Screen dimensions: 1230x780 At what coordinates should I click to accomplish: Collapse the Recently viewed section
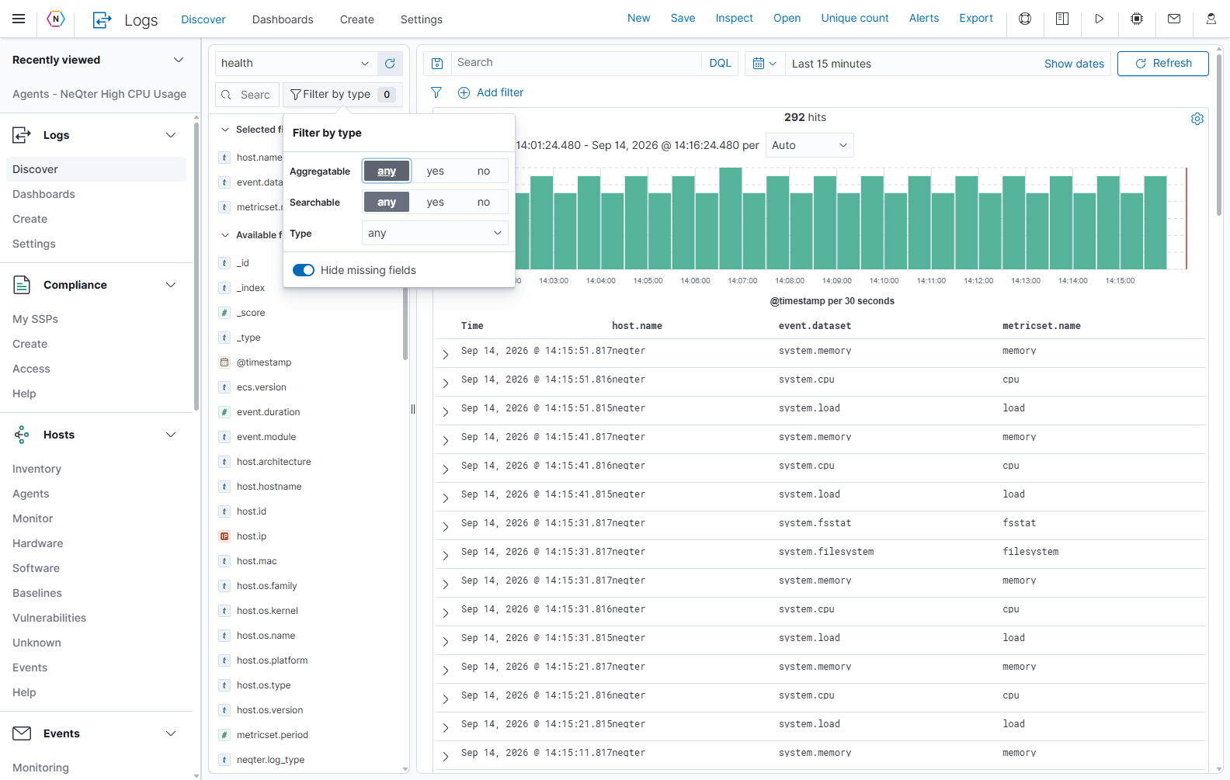[179, 60]
